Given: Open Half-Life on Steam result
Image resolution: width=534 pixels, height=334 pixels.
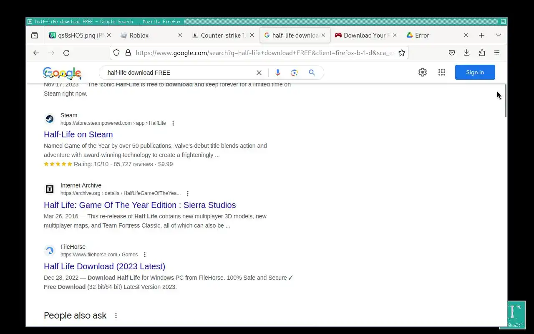Looking at the screenshot, I should pos(78,134).
